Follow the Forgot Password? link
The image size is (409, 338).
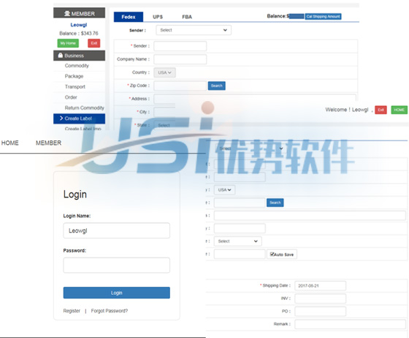click(x=110, y=311)
